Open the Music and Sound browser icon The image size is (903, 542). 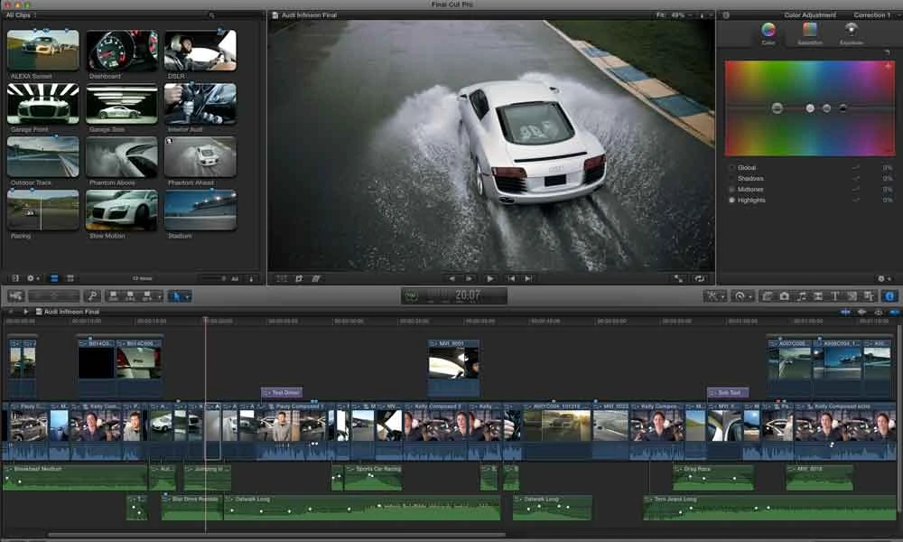[x=801, y=296]
